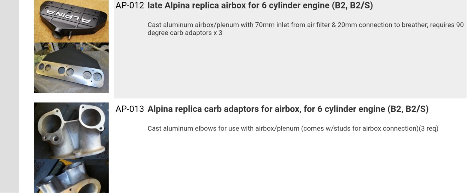467x193 pixels.
Task: Click the AP-013 part number
Action: pyautogui.click(x=130, y=109)
